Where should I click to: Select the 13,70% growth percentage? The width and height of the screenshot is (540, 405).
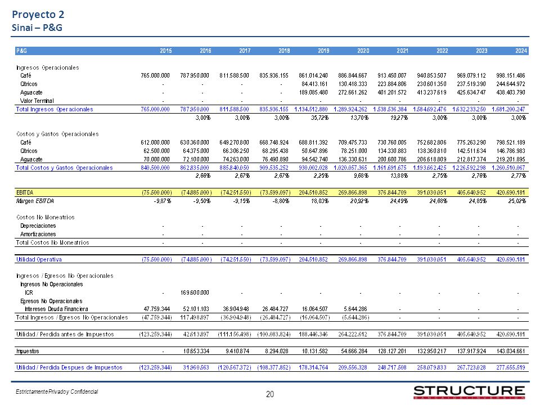coord(359,118)
